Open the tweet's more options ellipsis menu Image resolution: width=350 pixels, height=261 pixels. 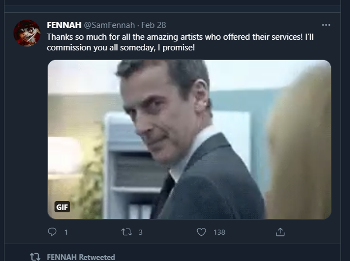pos(326,25)
